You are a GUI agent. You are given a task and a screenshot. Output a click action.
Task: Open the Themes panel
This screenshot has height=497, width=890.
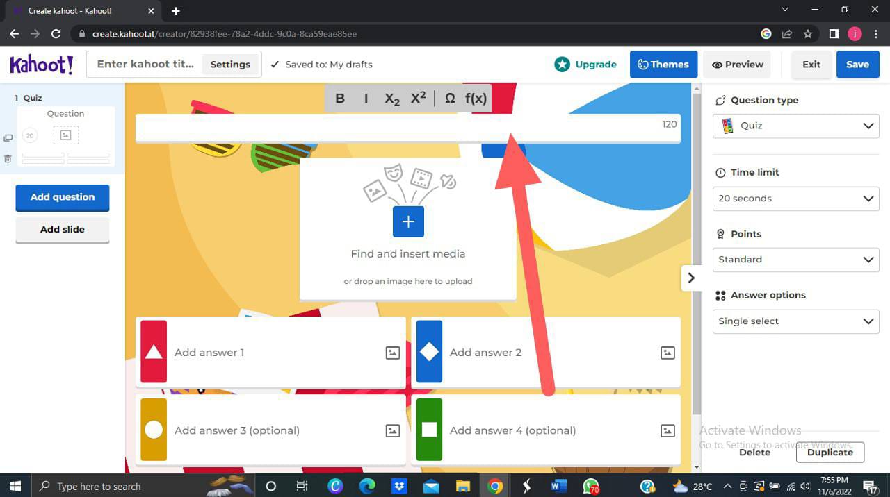coord(663,65)
